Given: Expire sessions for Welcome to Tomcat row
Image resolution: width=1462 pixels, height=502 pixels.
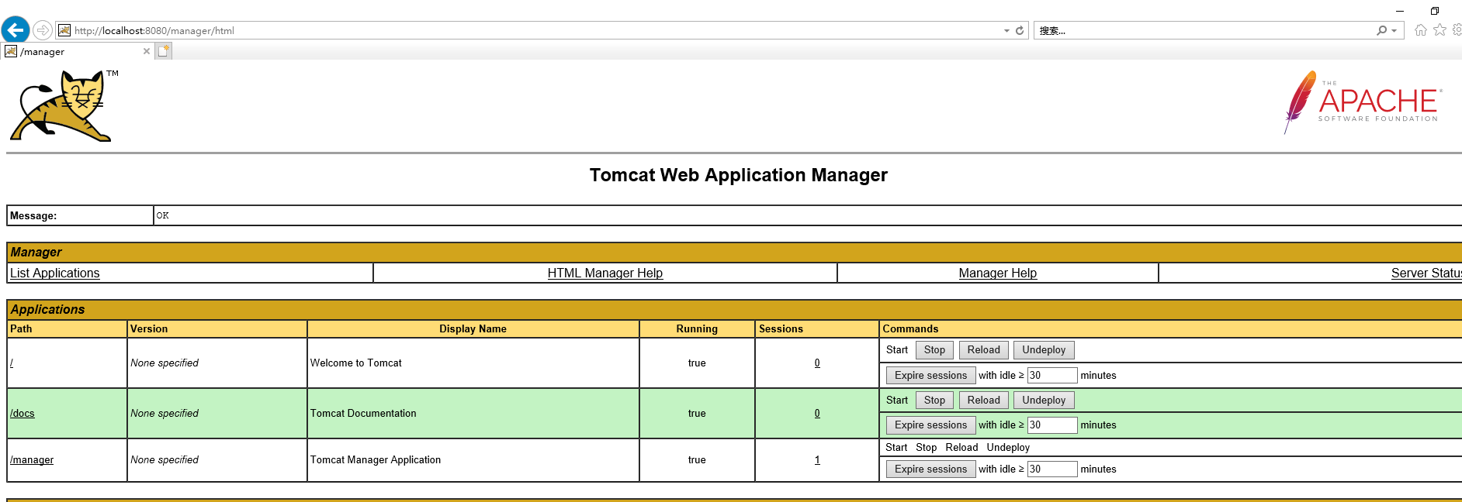Looking at the screenshot, I should [930, 375].
